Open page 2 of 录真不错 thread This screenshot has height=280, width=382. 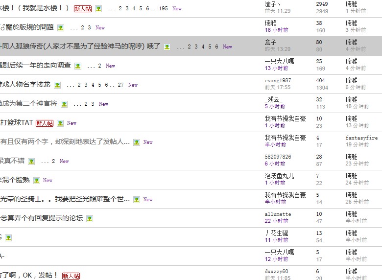(x=53, y=161)
